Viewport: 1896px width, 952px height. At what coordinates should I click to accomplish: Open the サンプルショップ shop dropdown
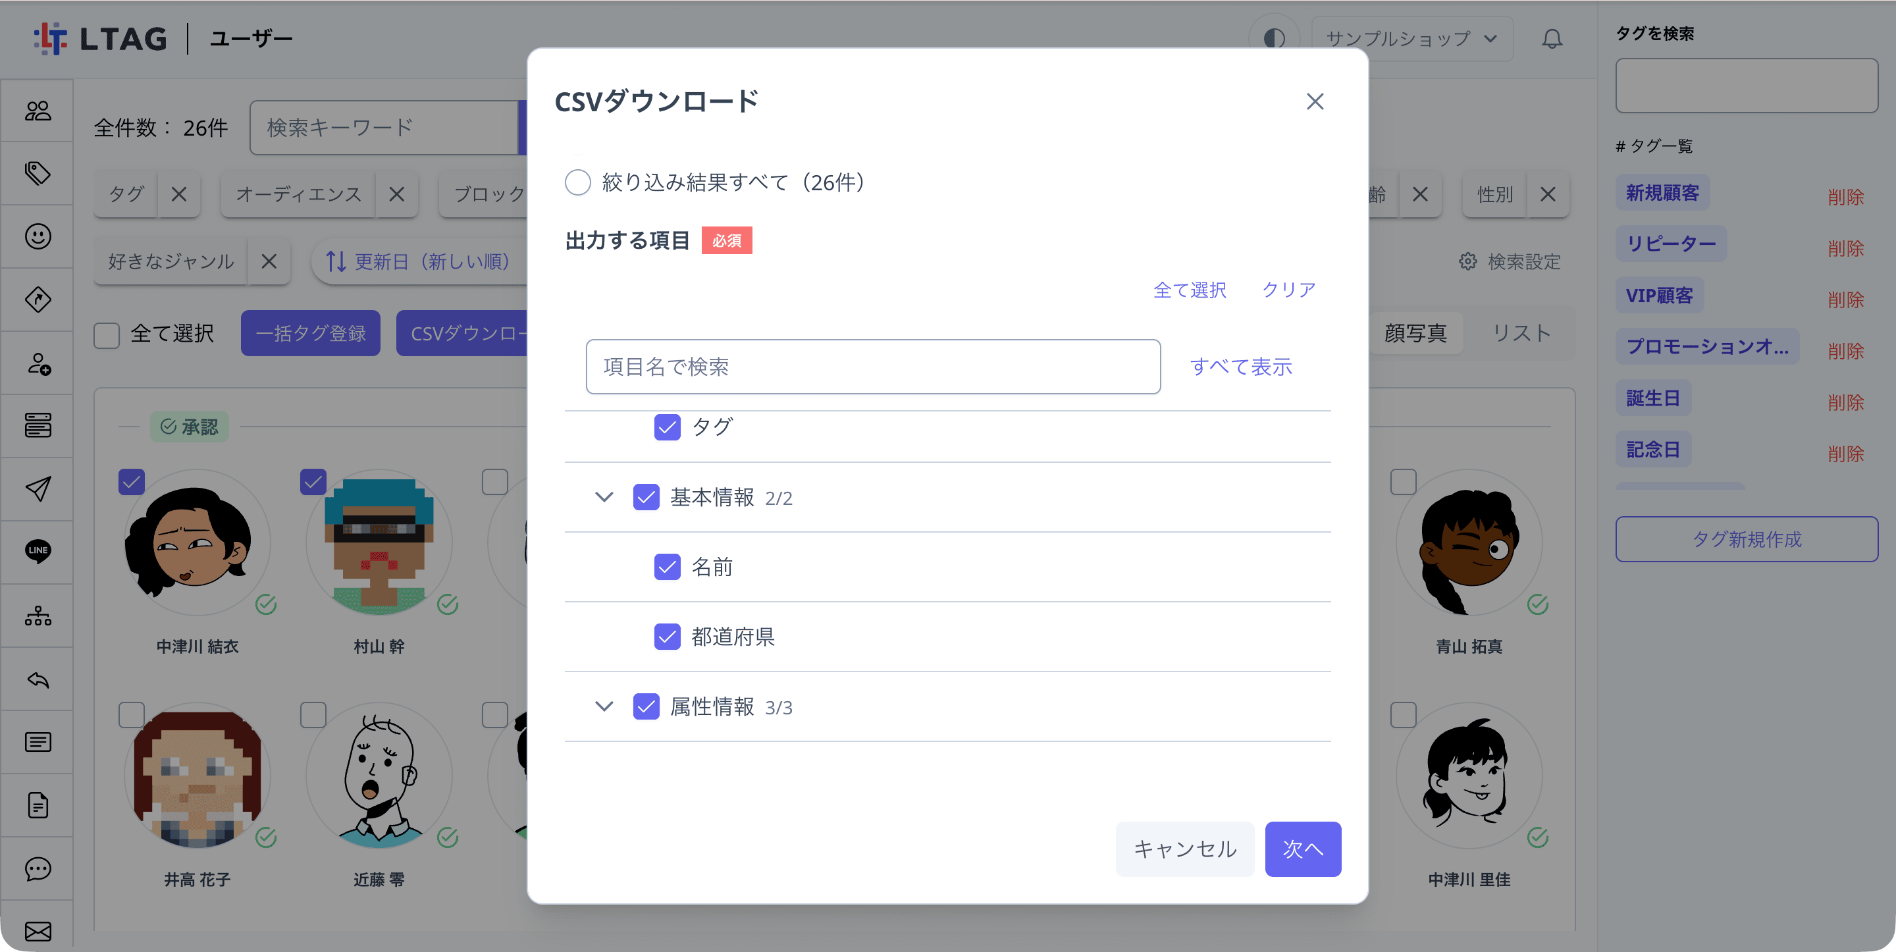1411,38
